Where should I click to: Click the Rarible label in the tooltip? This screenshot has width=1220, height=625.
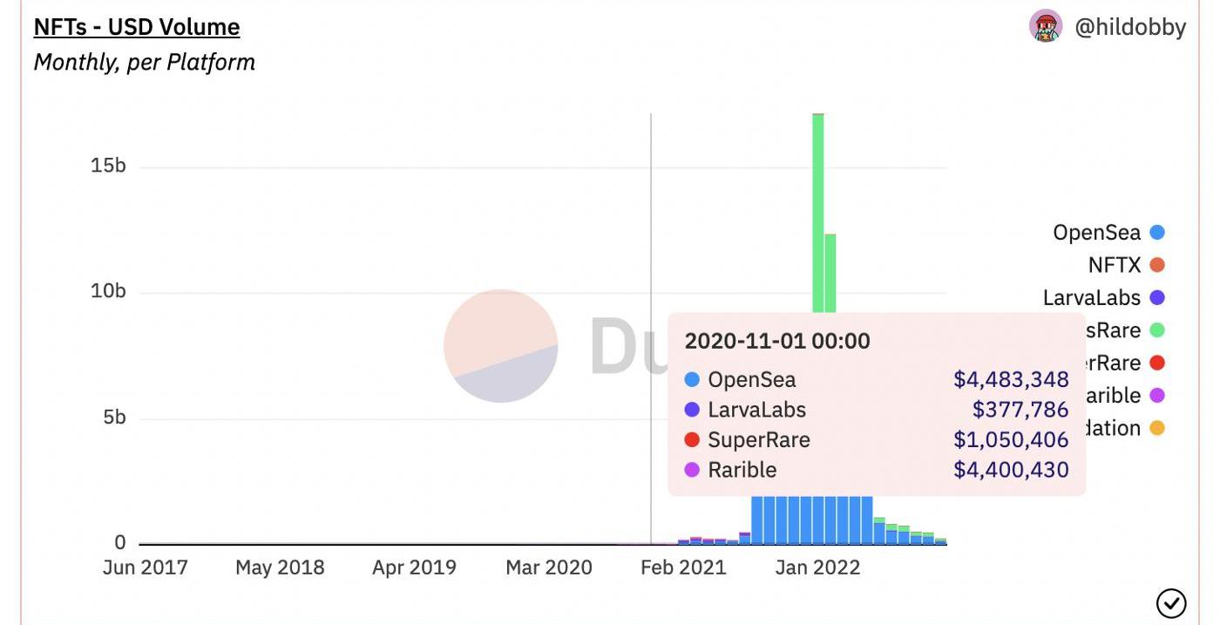click(x=742, y=470)
